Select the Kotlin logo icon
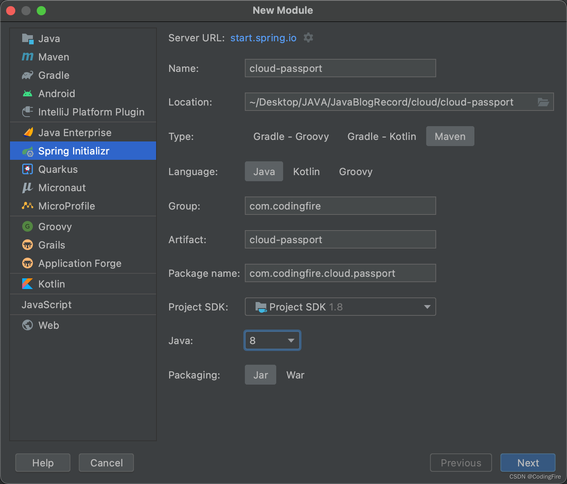 28,284
